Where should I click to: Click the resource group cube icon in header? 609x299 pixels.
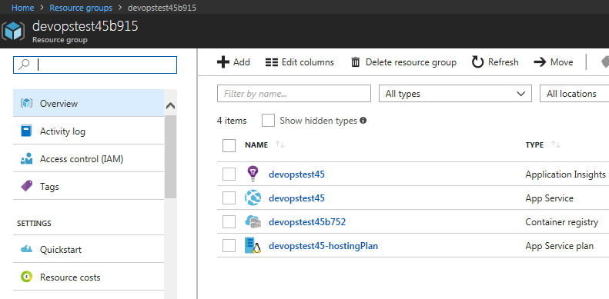tap(13, 31)
